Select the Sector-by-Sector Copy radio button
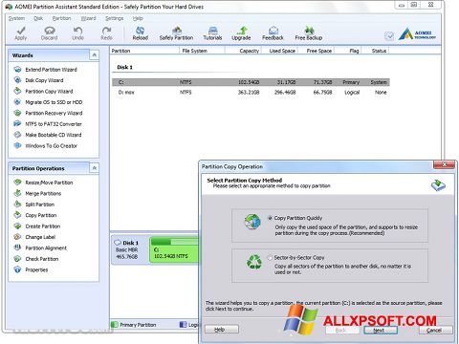 tap(270, 257)
